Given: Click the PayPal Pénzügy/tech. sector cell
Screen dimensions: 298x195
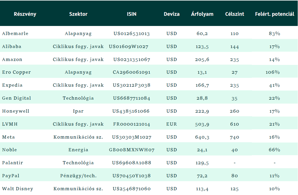Looking at the screenshot, I should (x=78, y=176).
